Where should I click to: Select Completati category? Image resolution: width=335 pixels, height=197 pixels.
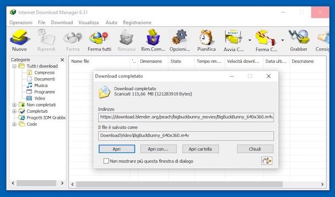[x=37, y=111]
